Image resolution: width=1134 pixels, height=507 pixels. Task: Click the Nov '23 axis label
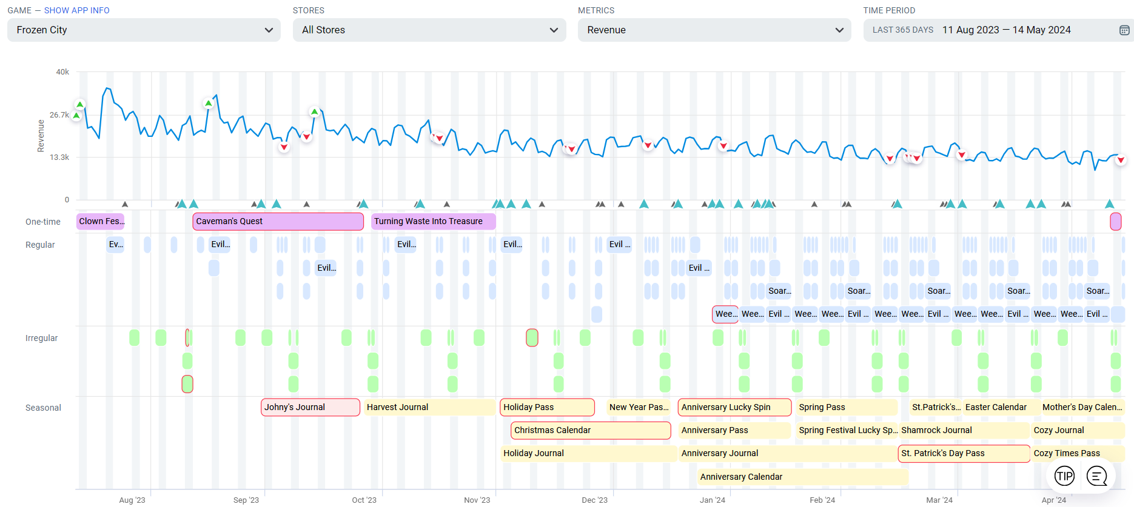[x=477, y=500]
